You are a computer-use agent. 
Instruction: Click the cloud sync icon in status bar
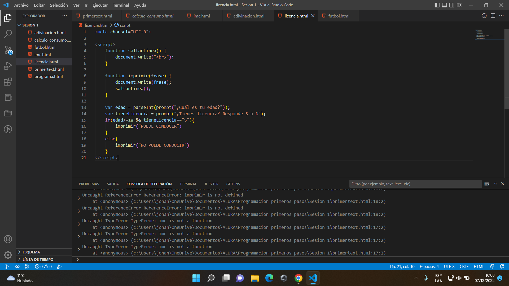[17, 267]
